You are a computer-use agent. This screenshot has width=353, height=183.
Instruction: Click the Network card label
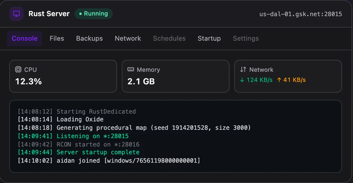pos(261,70)
